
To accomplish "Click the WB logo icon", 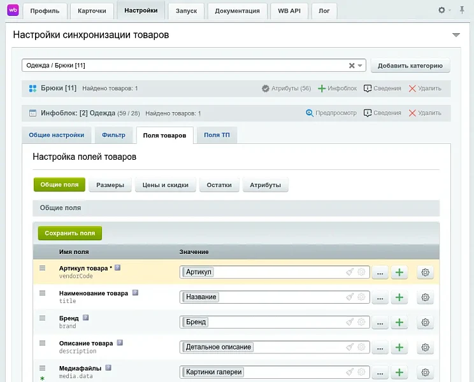I will (x=13, y=10).
